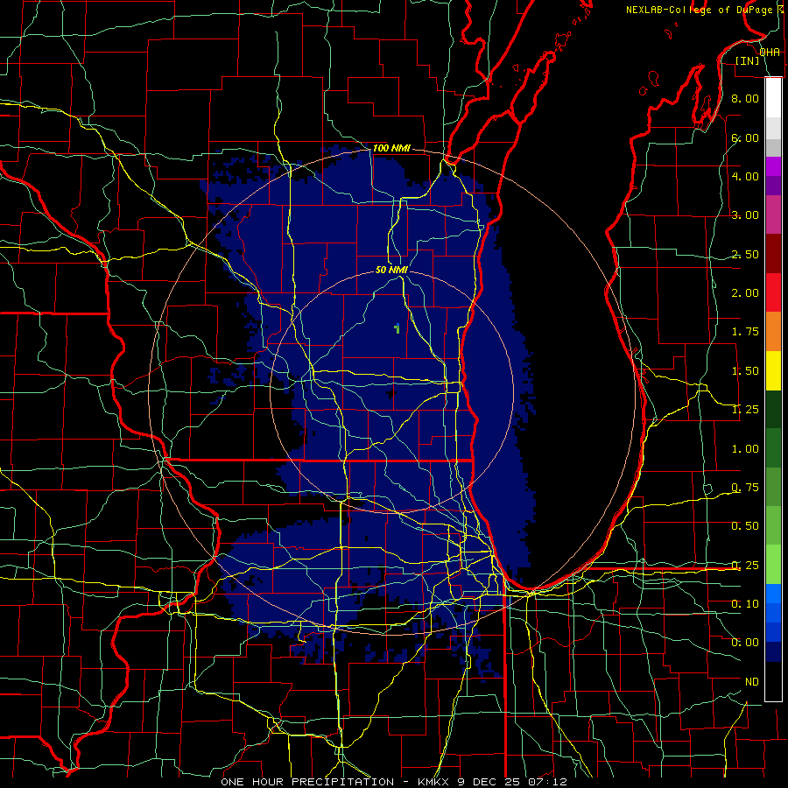788x788 pixels.
Task: Click the 1.00 legend value
Action: [x=745, y=449]
